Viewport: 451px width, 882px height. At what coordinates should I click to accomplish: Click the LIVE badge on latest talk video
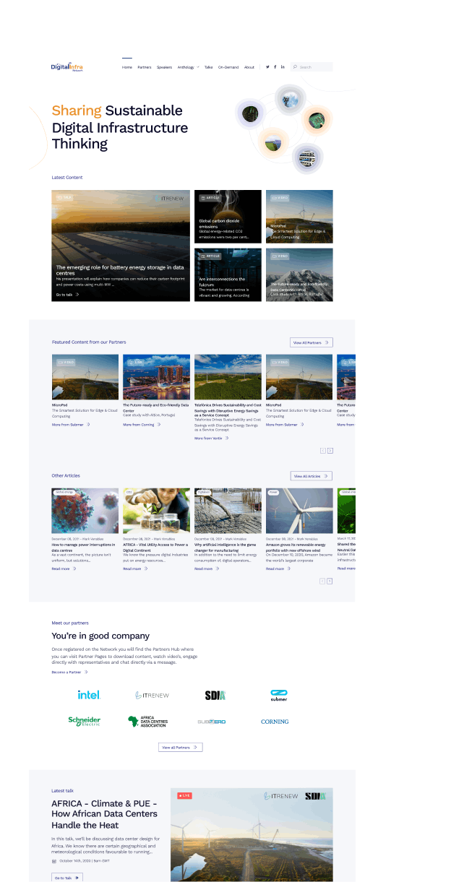(x=184, y=795)
